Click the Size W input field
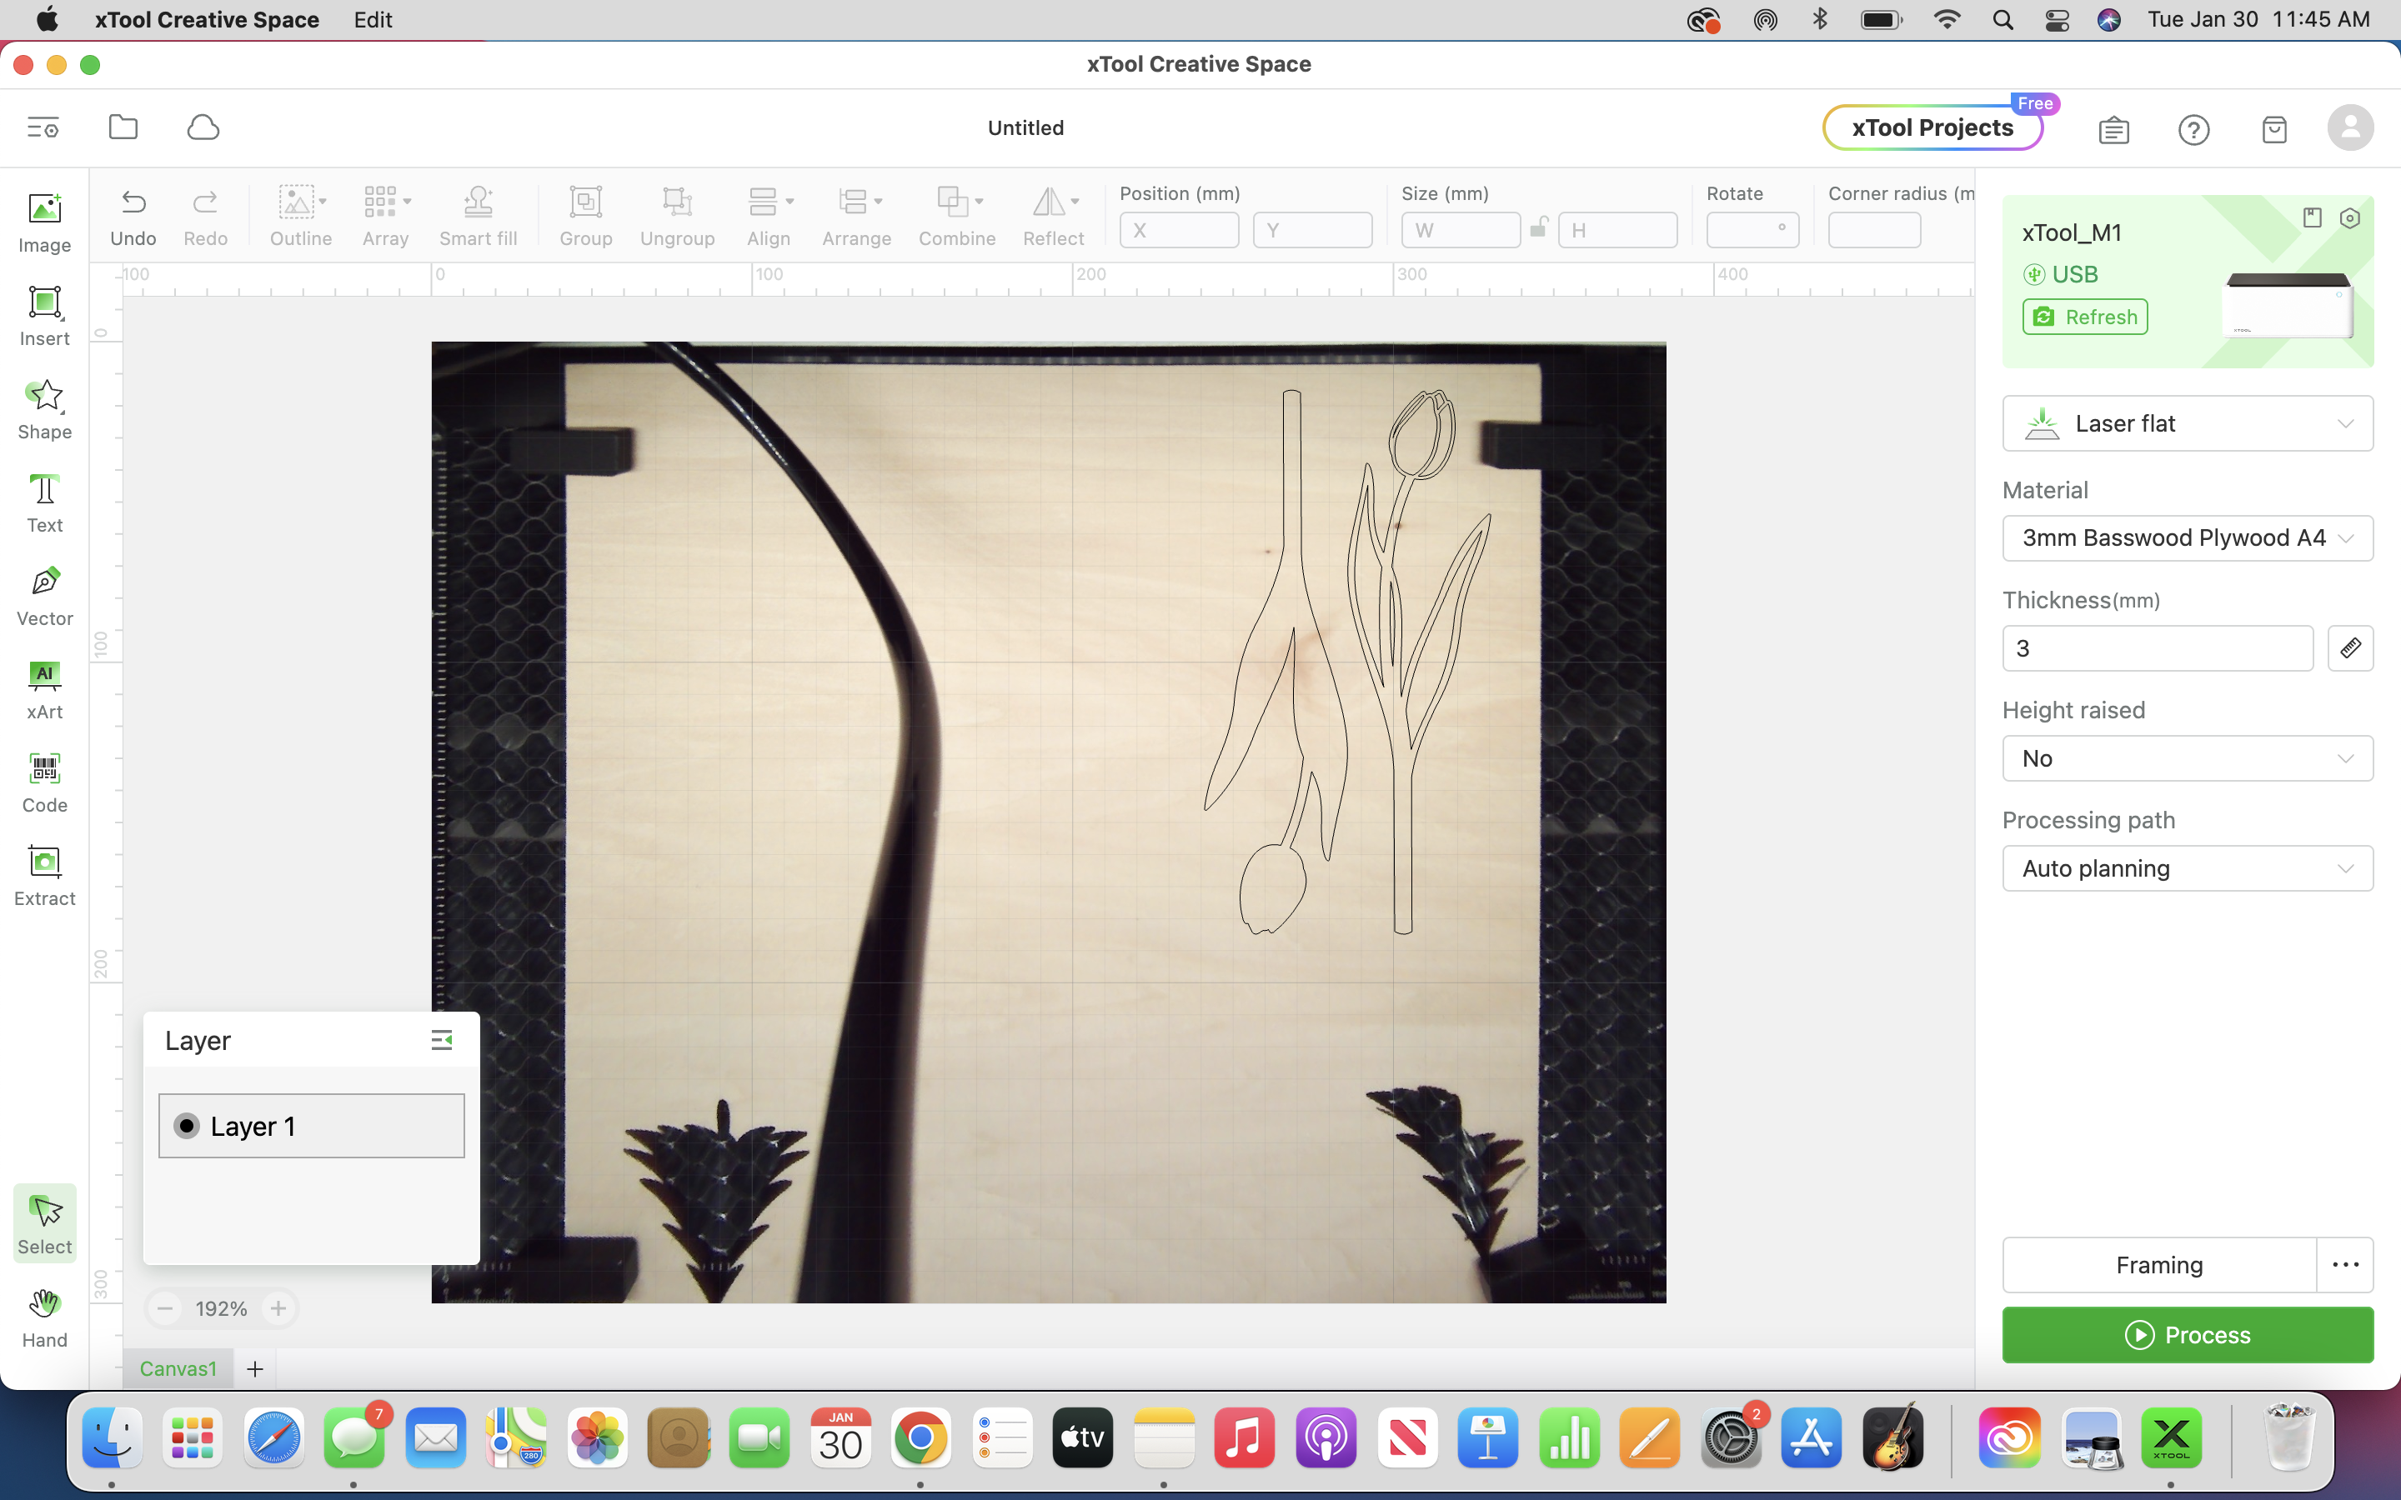2401x1500 pixels. coord(1461,230)
